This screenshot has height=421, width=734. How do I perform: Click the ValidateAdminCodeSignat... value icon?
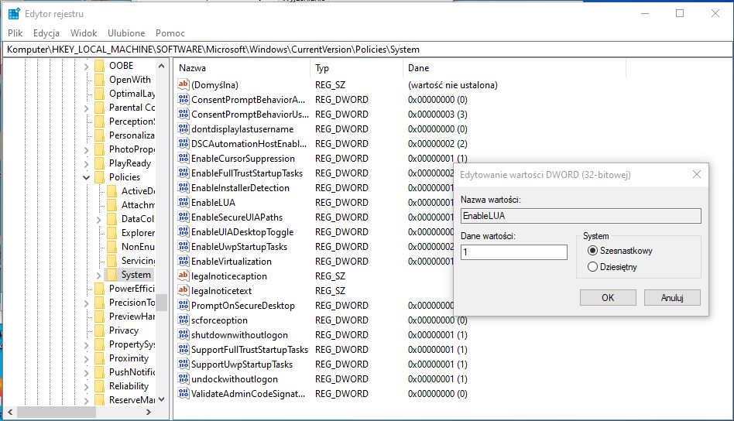click(183, 394)
